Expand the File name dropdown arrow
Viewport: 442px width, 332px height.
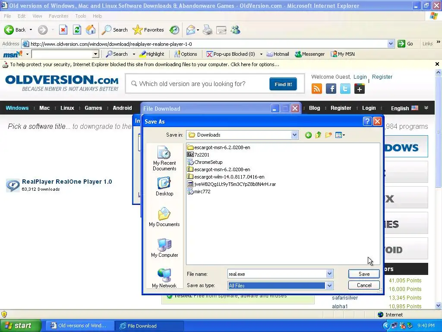329,274
